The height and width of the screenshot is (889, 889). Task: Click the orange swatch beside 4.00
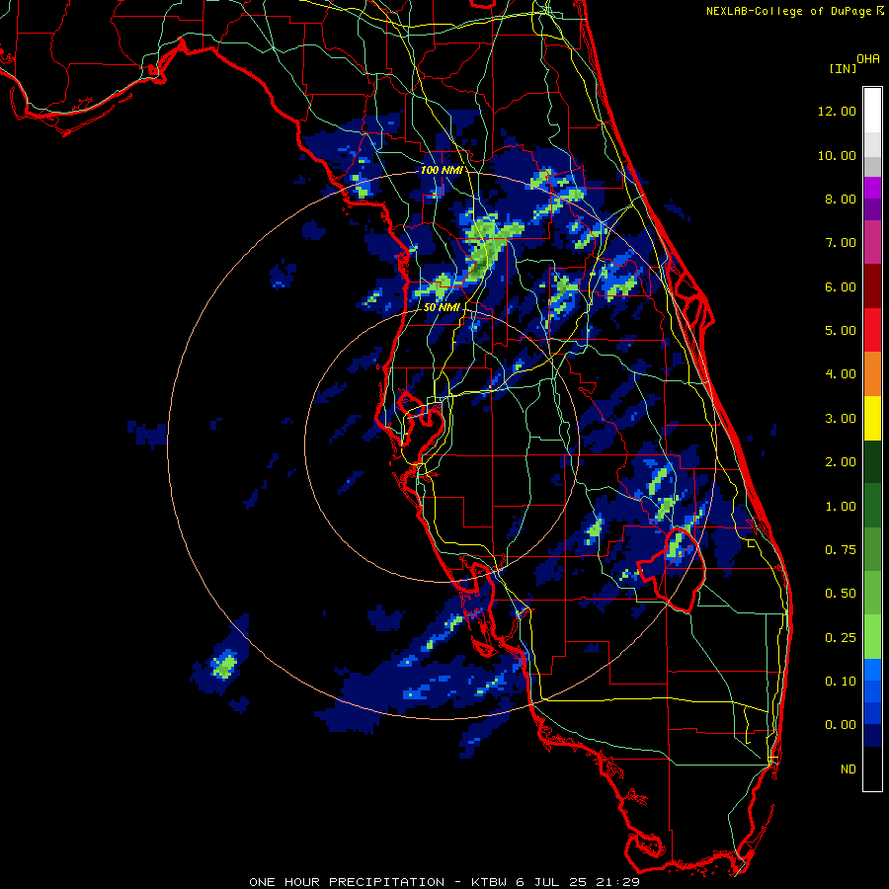point(872,374)
